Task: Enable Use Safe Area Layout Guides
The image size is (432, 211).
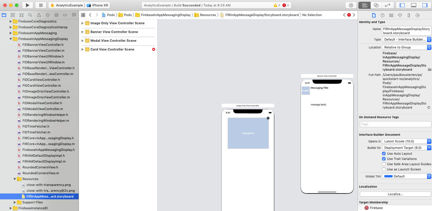Action: 384,164
